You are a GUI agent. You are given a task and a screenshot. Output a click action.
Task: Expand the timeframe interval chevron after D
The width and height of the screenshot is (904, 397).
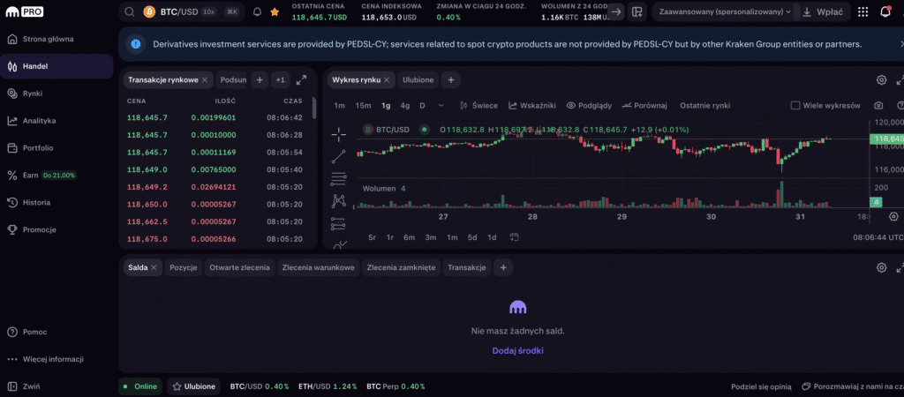[441, 106]
